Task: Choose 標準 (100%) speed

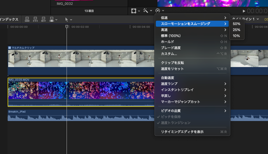Action: click(x=192, y=36)
